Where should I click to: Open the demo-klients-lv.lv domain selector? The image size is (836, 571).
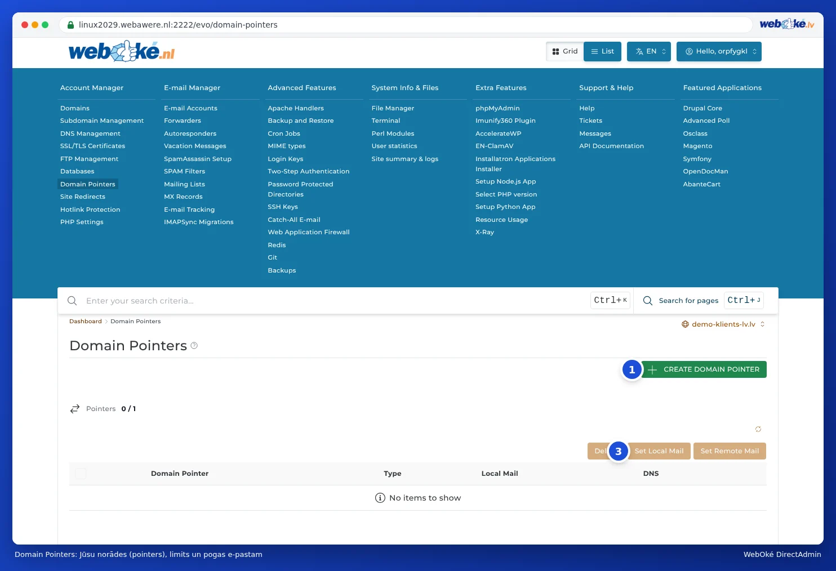[x=723, y=324]
